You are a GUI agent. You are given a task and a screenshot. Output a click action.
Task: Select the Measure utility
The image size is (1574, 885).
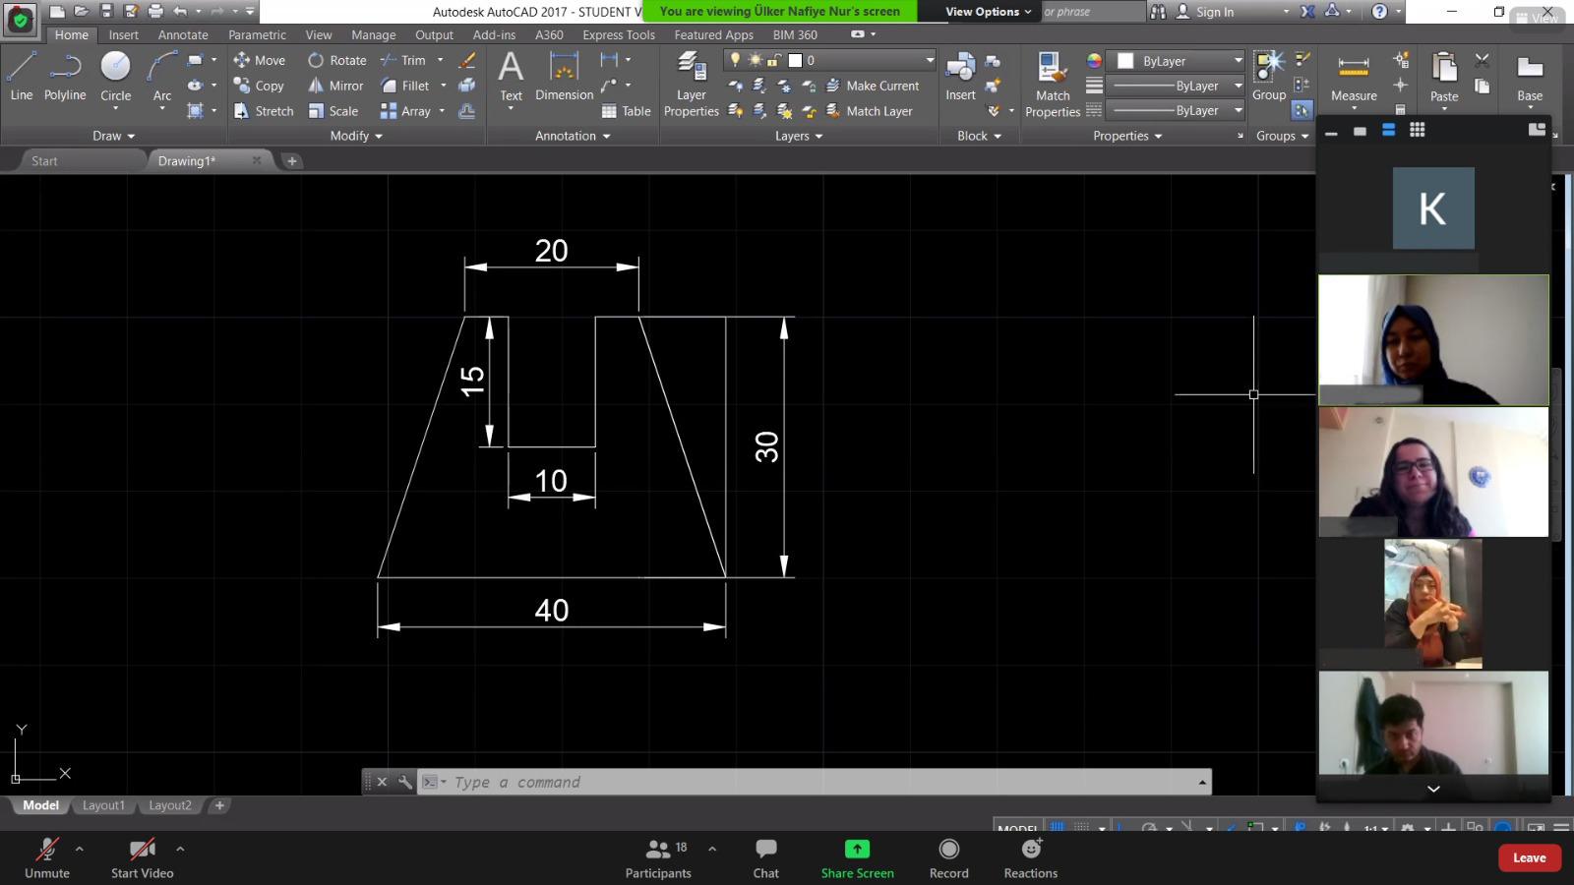click(1354, 77)
